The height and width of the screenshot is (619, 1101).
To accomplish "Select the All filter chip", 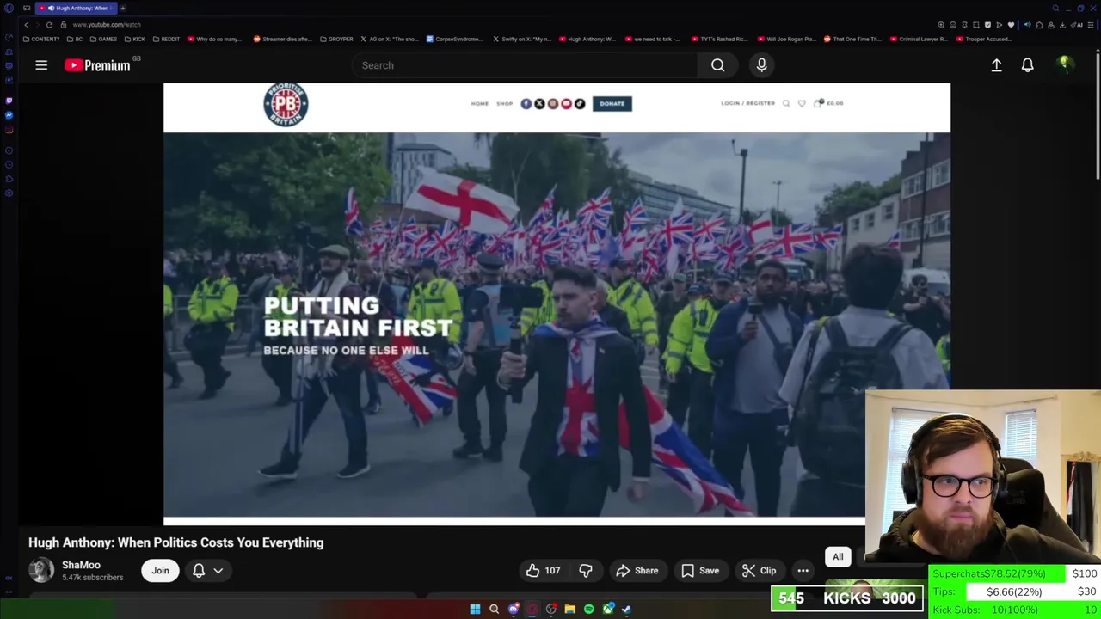I will point(838,557).
